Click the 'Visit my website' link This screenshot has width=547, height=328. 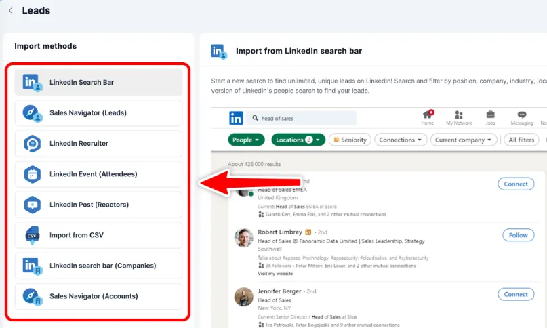pos(275,274)
